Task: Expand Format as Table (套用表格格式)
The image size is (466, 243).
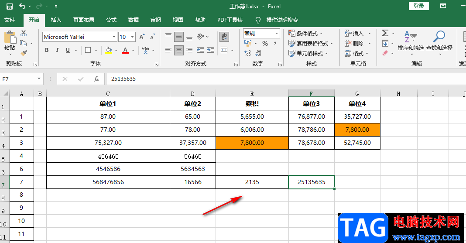Action: (x=311, y=43)
